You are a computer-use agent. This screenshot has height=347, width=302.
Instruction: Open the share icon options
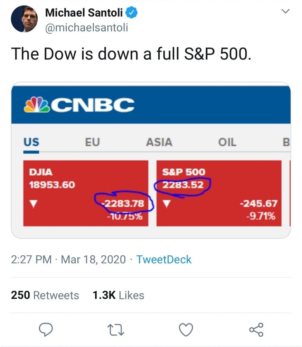tap(256, 329)
